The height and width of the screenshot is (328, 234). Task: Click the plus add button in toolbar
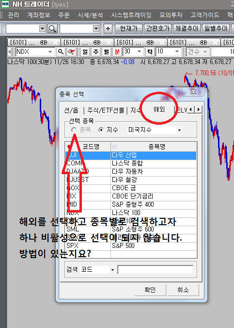click(108, 29)
